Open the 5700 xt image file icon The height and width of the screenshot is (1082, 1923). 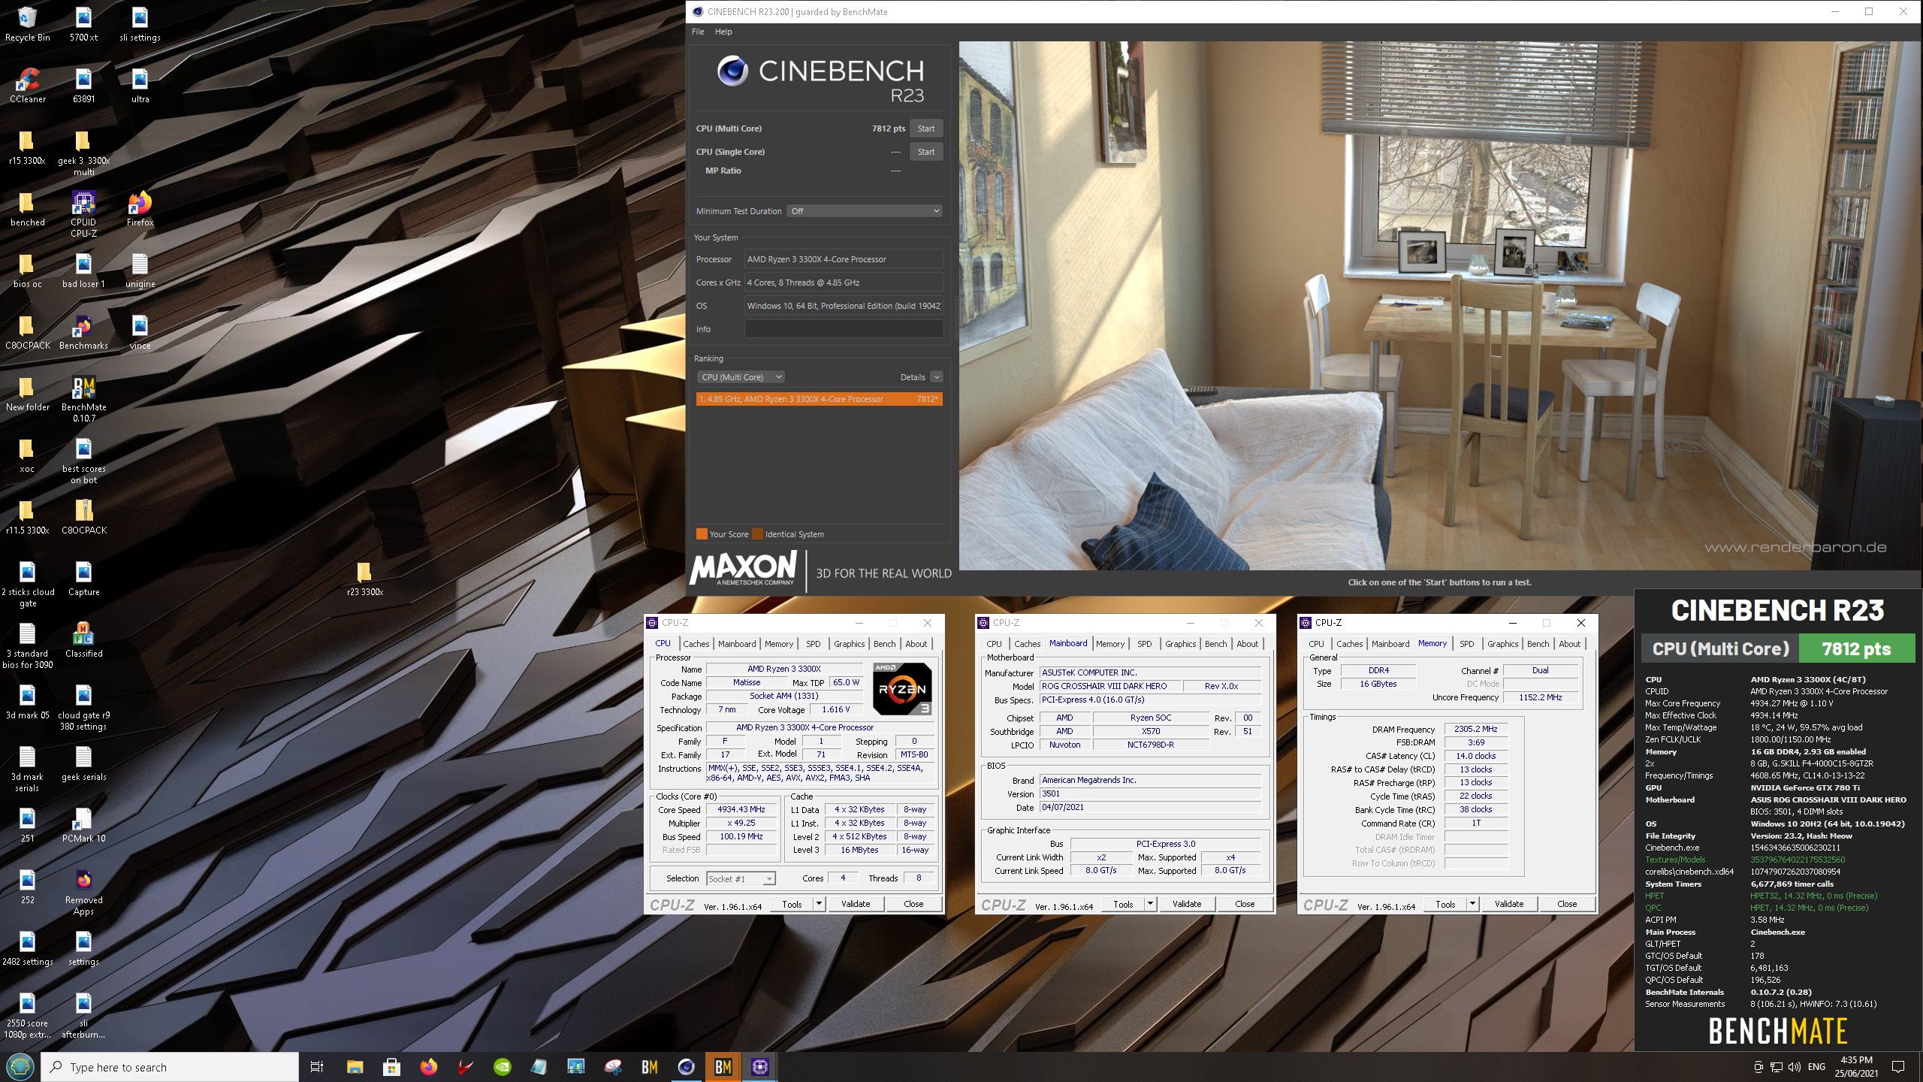click(83, 24)
